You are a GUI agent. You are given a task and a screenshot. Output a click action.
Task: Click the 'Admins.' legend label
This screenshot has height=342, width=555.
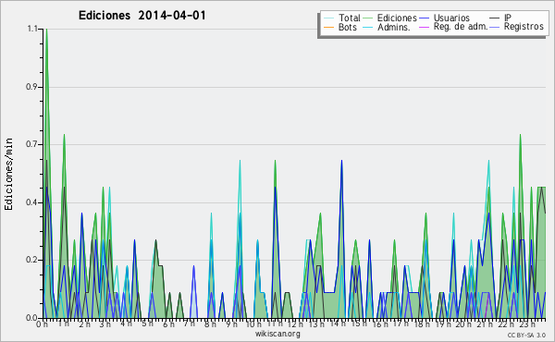pos(394,27)
